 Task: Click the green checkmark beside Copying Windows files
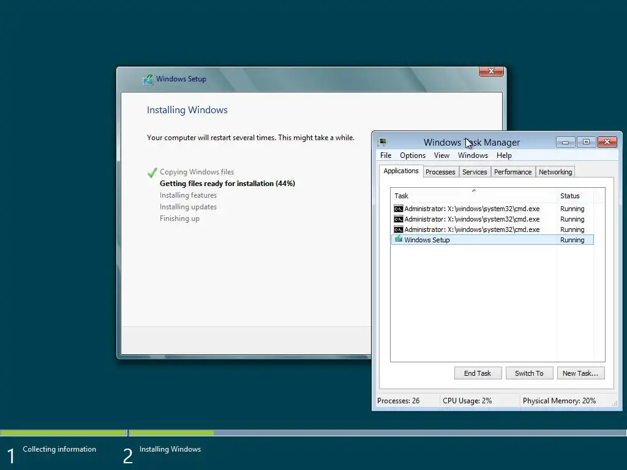[x=152, y=172]
